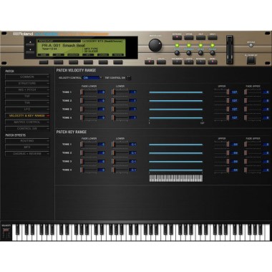Expand the Common section in Patch list
Image resolution: width=272 pixels, height=272 pixels.
coord(27,77)
